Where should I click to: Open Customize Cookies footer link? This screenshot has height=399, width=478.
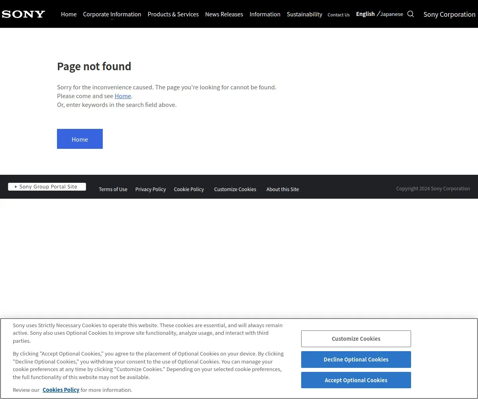235,189
